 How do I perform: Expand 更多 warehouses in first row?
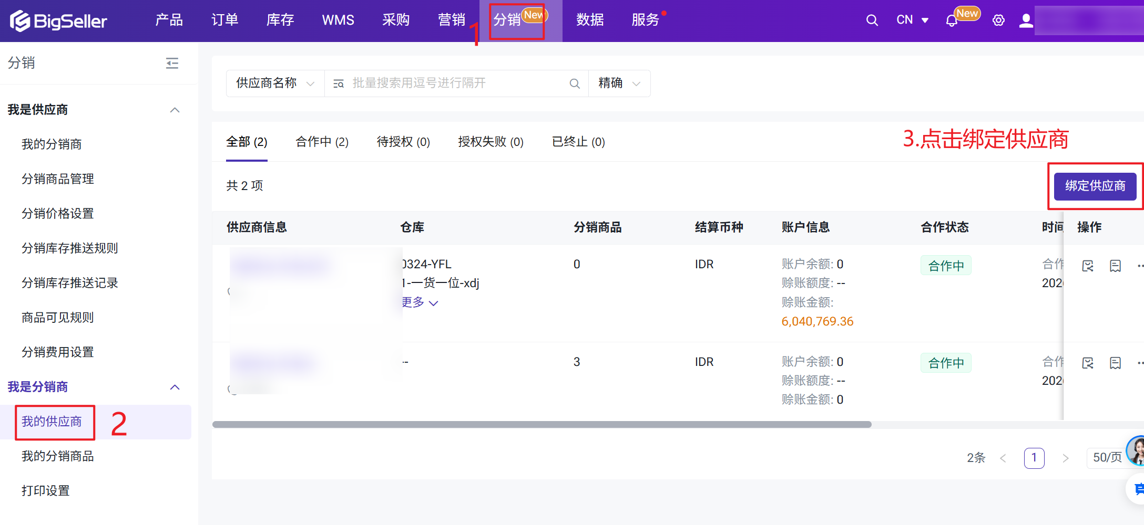[x=420, y=302]
